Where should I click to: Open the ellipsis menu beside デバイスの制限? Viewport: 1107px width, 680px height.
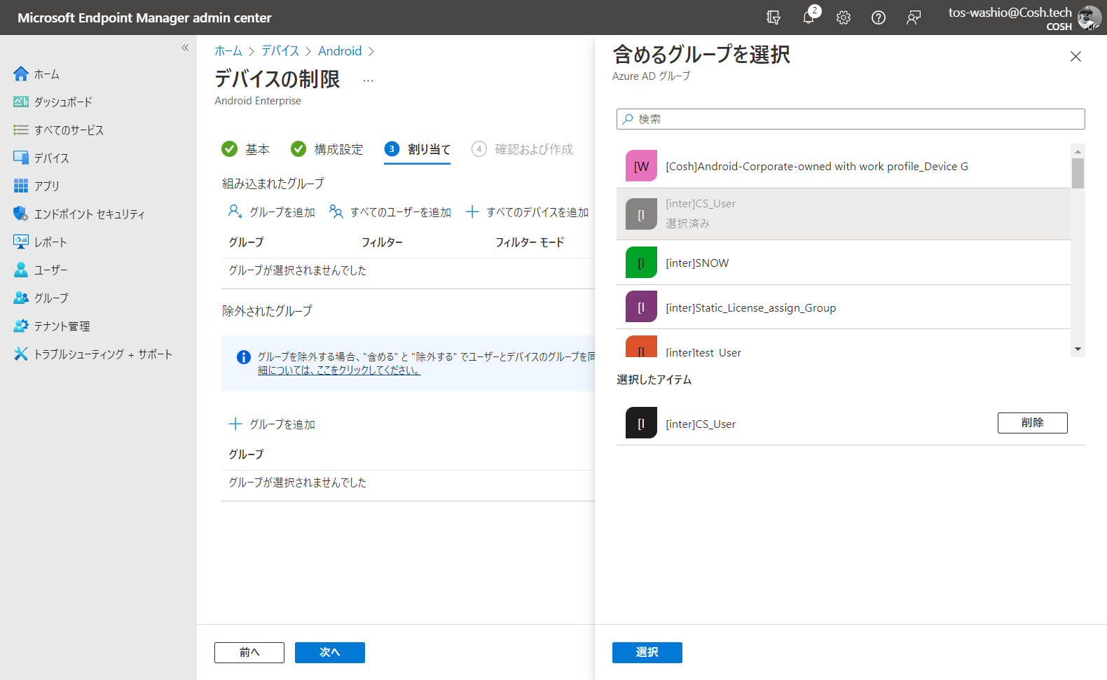point(368,81)
